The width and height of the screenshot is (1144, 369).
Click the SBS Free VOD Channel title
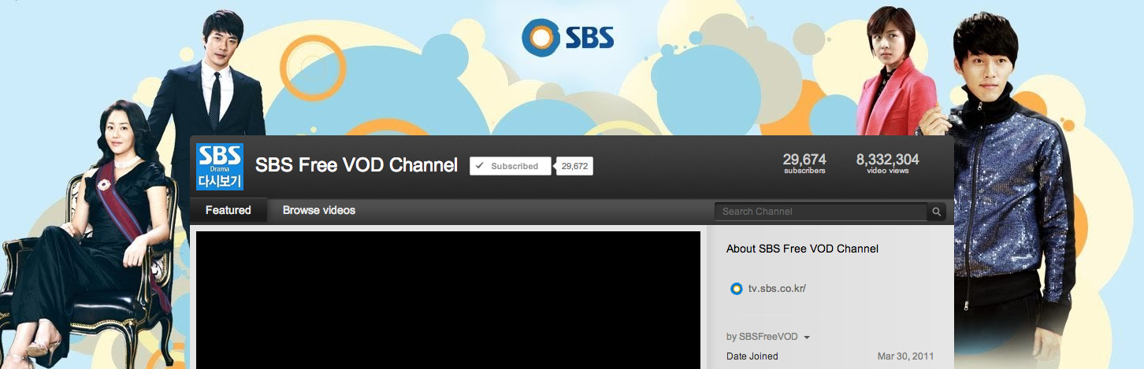[356, 166]
